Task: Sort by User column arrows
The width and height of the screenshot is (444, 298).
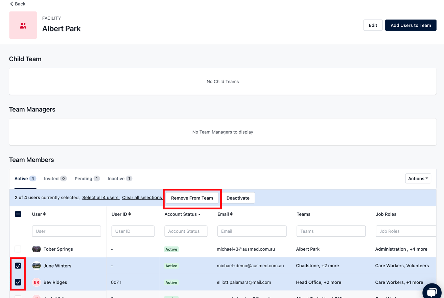Action: (x=44, y=214)
